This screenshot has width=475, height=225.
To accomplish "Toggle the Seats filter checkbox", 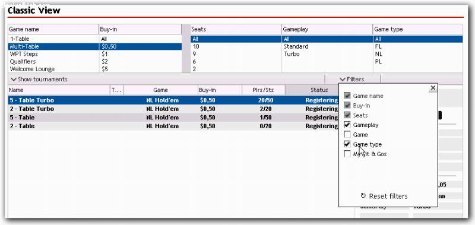I will 347,115.
